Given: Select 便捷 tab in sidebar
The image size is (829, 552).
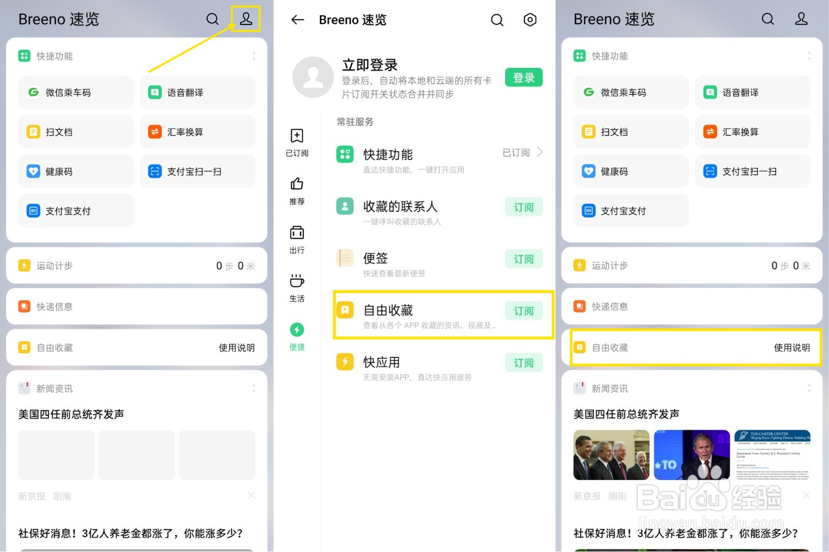Looking at the screenshot, I should 297,337.
